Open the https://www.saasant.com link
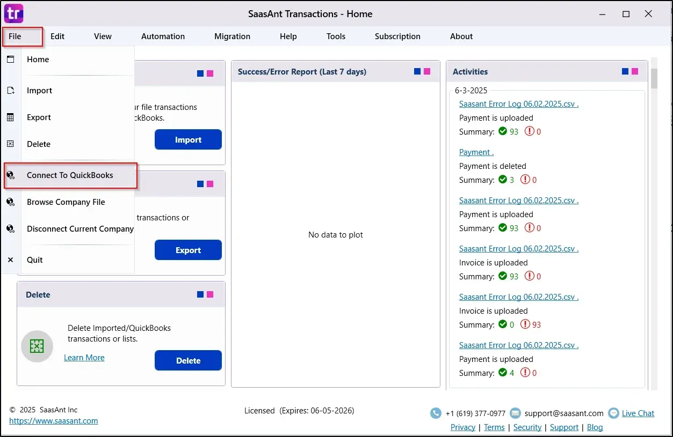The image size is (673, 437). 54,421
